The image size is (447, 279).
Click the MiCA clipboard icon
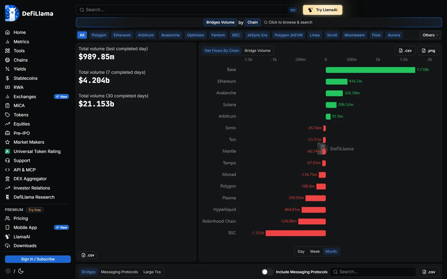[x=7, y=106]
